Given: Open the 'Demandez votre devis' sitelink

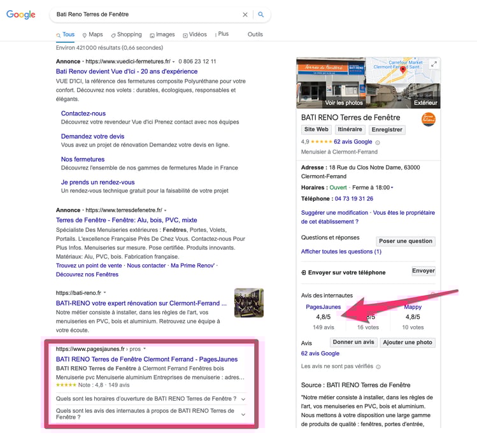Looking at the screenshot, I should [92, 136].
